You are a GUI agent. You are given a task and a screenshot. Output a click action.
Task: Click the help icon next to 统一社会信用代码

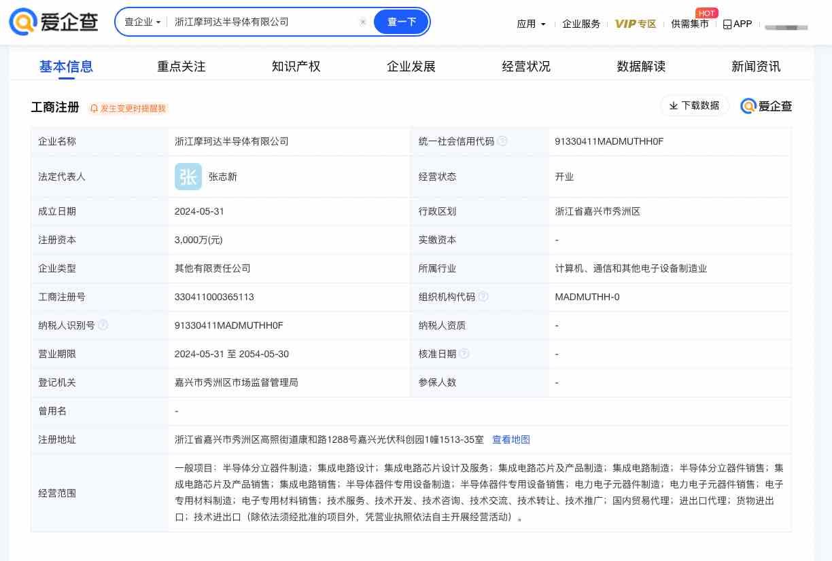point(502,141)
